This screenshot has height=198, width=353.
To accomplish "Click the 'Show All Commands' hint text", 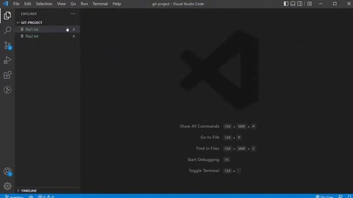I will pos(199,126).
